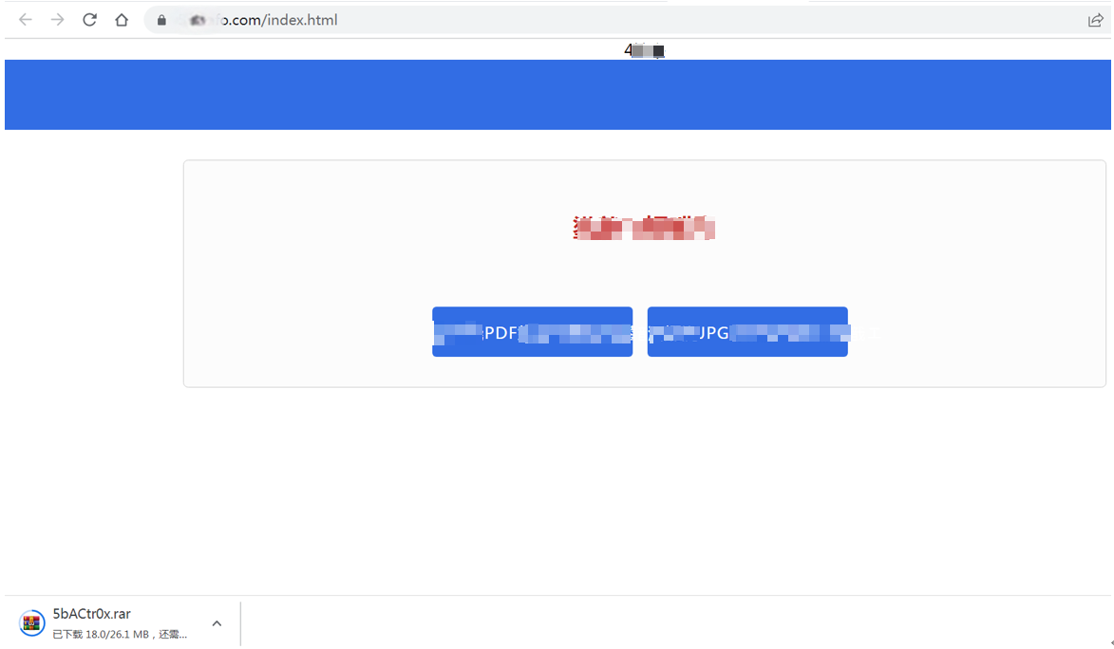
Task: Click the RAR archive icon in downloads bar
Action: pos(32,623)
